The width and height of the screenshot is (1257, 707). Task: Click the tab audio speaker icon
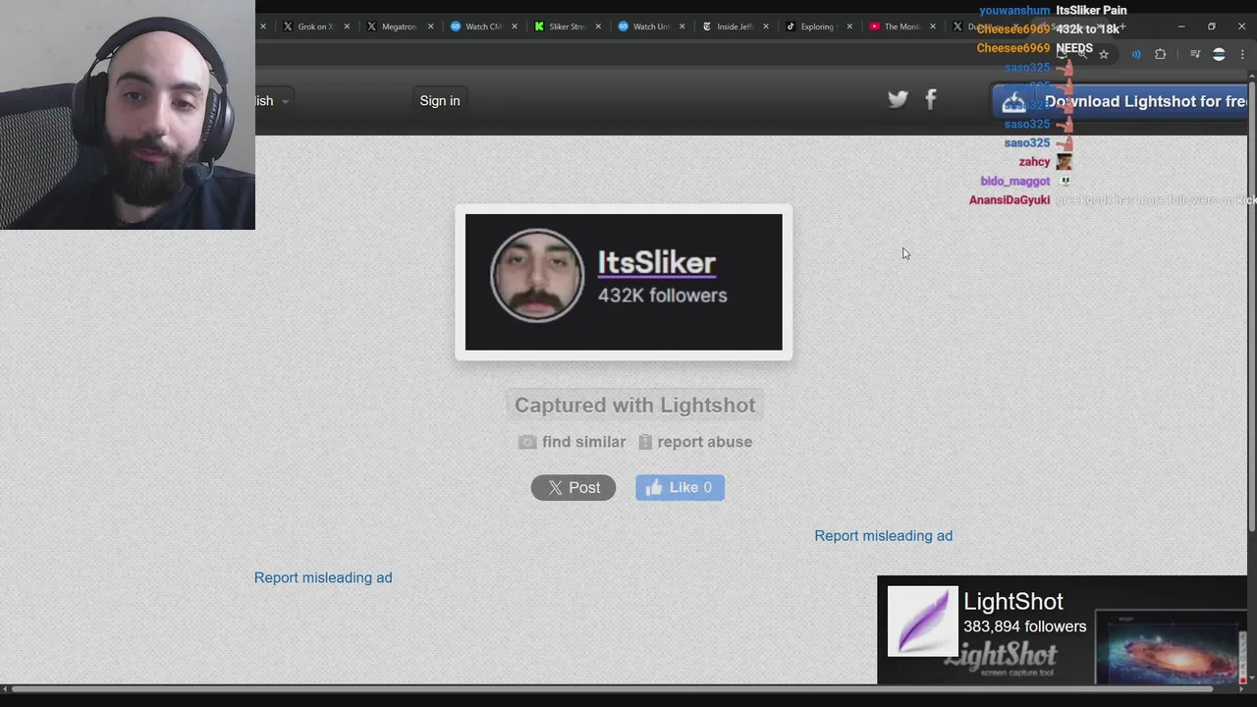[1136, 54]
